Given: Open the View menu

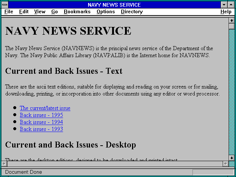Looking at the screenshot, I should tap(40, 12).
